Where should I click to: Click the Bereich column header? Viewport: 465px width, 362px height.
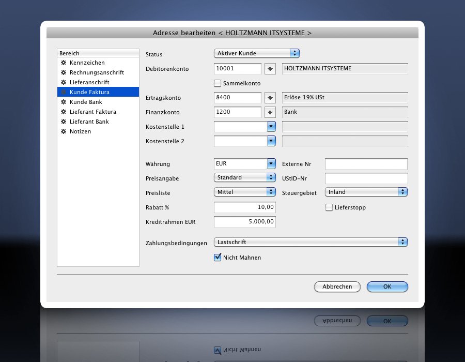click(98, 53)
